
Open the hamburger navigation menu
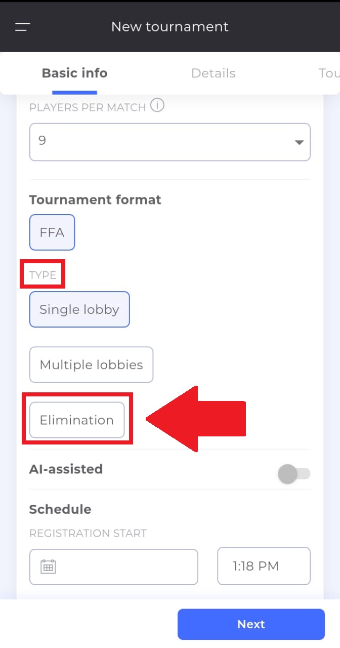[x=23, y=27]
